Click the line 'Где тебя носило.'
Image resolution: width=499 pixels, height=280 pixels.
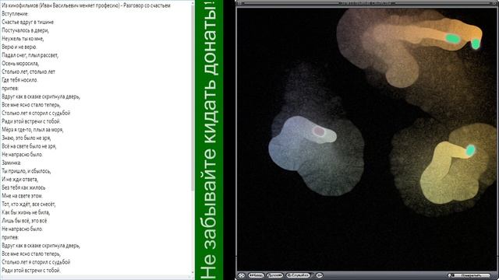coord(19,79)
